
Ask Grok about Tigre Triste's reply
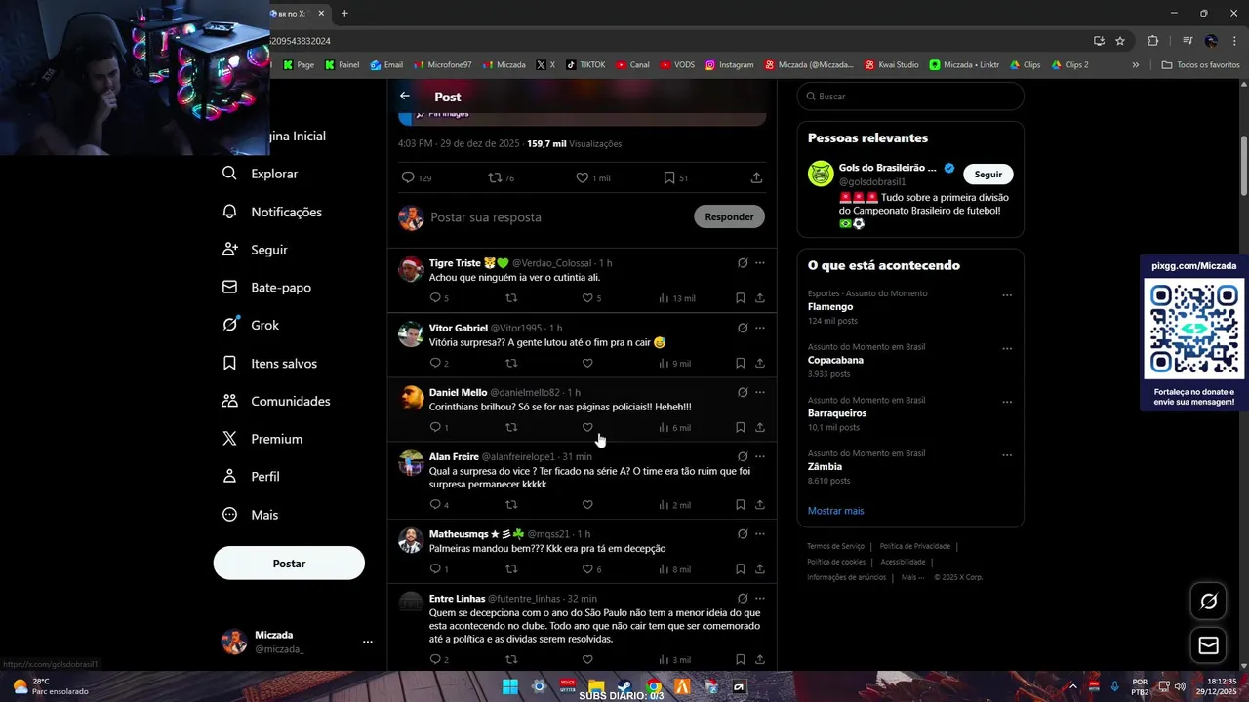(x=743, y=263)
